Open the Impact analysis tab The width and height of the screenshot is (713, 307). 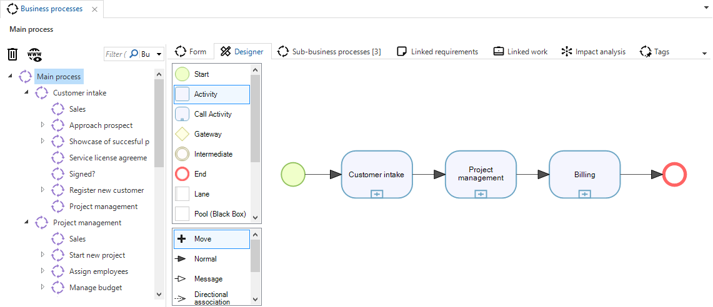point(593,52)
